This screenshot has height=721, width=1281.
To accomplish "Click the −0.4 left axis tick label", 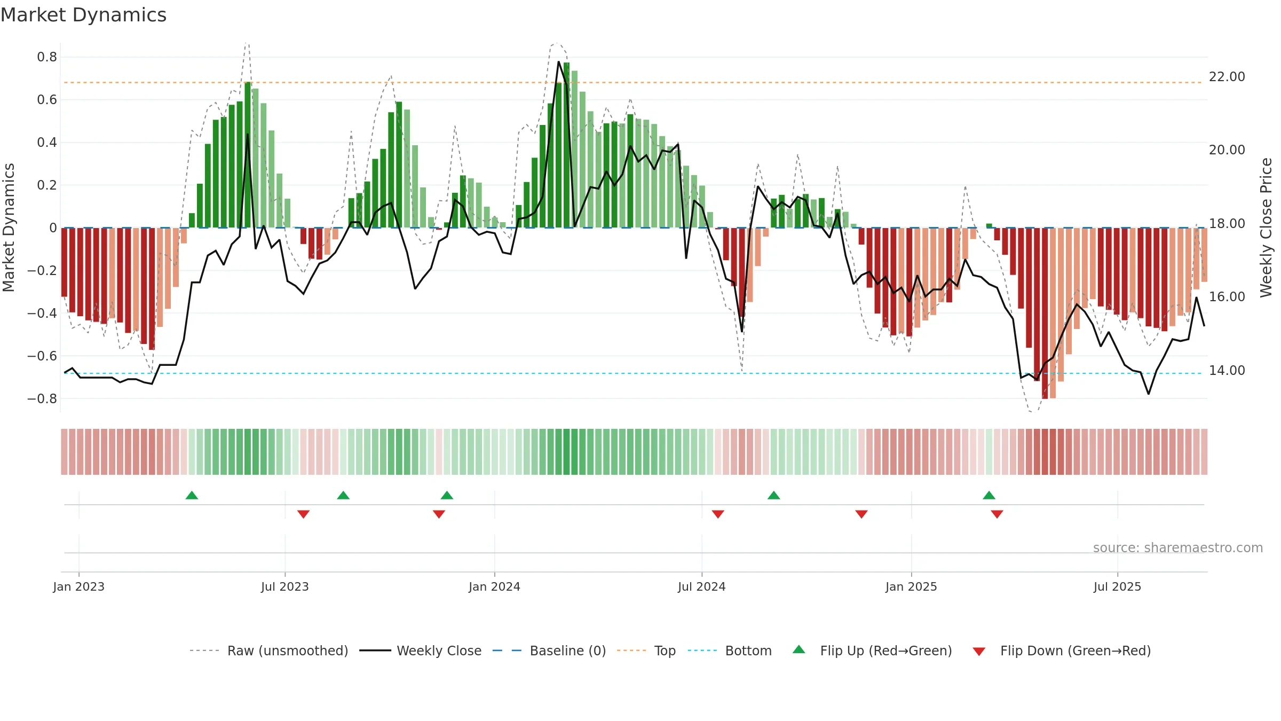I will click(42, 314).
